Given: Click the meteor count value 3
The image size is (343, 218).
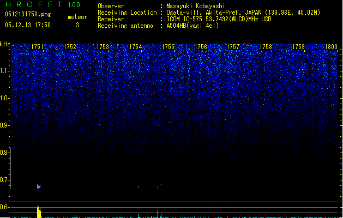Looking at the screenshot, I should click(x=77, y=25).
